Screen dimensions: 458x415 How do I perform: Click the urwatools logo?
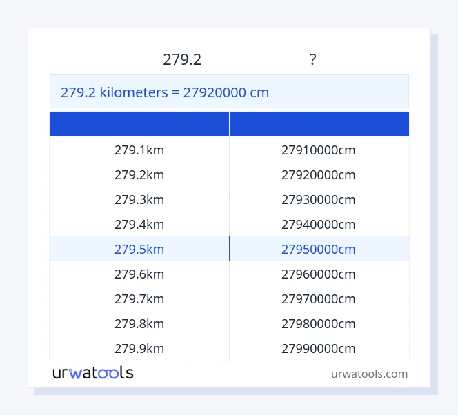pyautogui.click(x=93, y=373)
